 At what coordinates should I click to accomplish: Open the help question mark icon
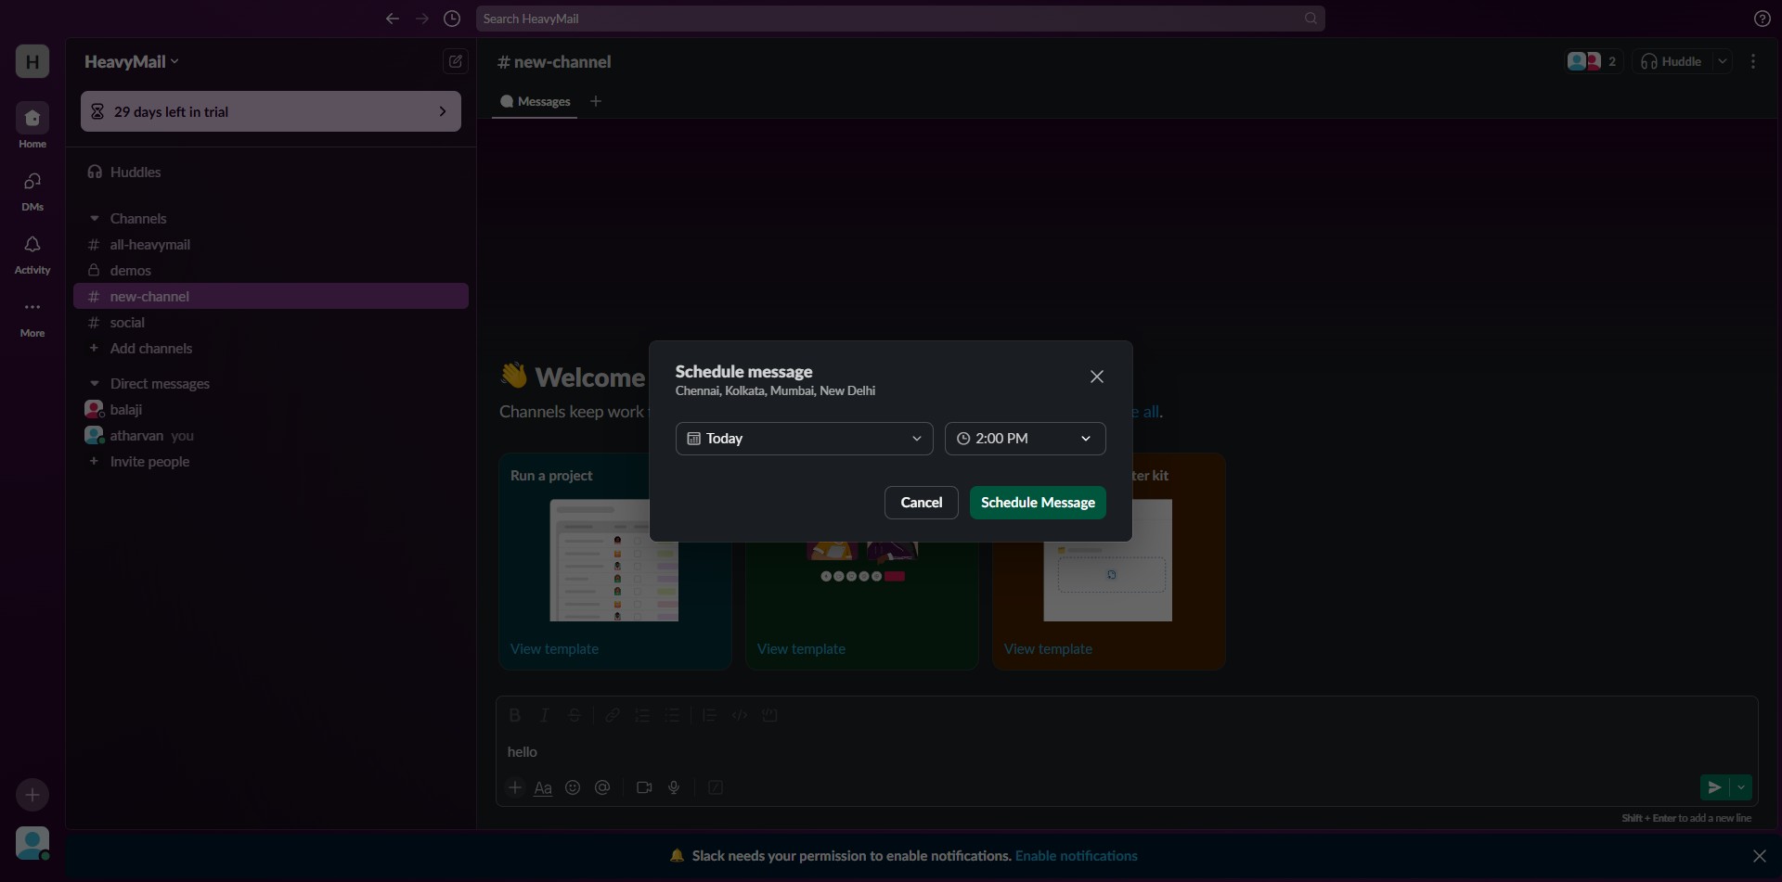click(x=1762, y=19)
